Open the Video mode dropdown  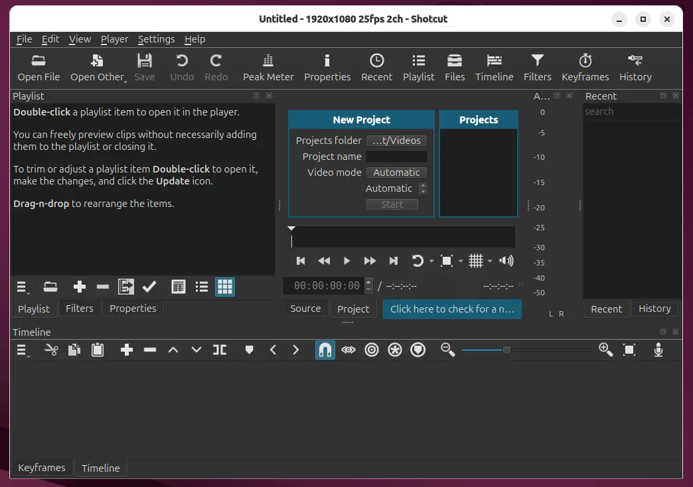click(396, 172)
